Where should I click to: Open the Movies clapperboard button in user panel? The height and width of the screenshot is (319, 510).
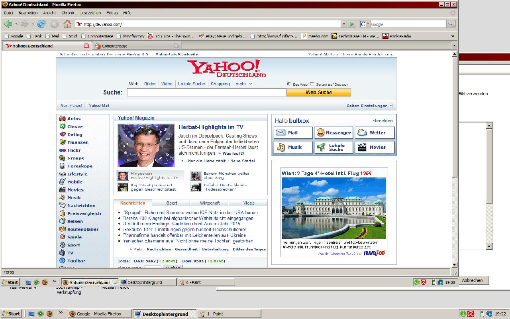[x=375, y=147]
